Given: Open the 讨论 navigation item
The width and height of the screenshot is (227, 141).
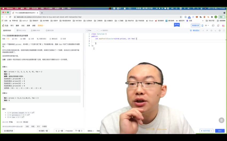Looking at the screenshot, I should click(x=23, y=26).
